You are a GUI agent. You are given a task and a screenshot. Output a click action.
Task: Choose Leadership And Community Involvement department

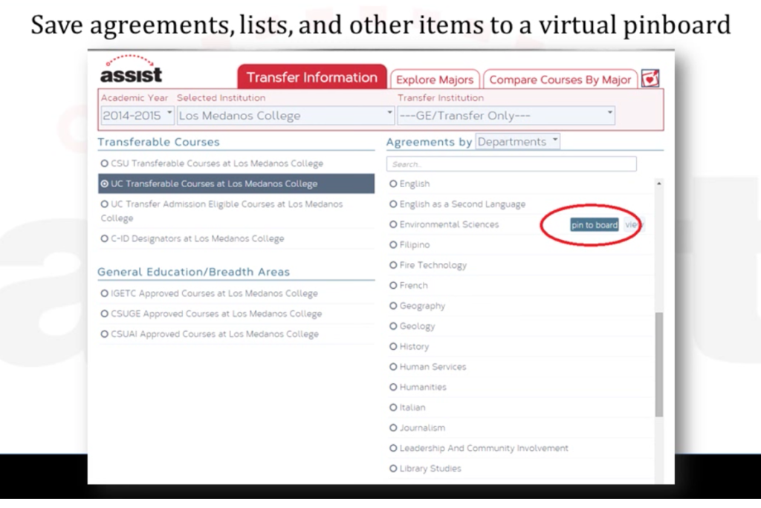pos(479,449)
